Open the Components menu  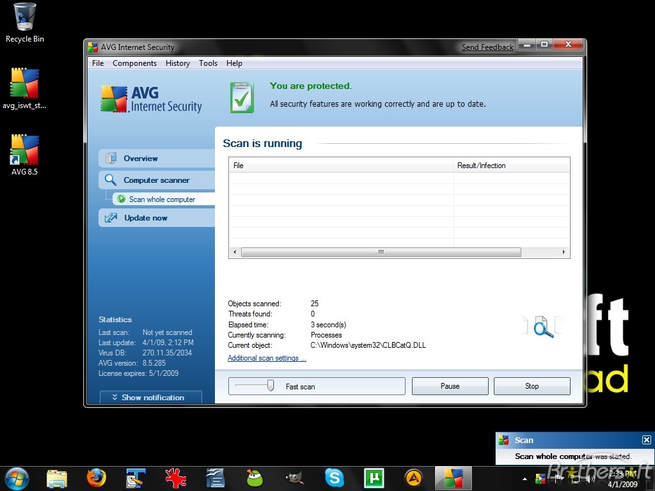(134, 63)
